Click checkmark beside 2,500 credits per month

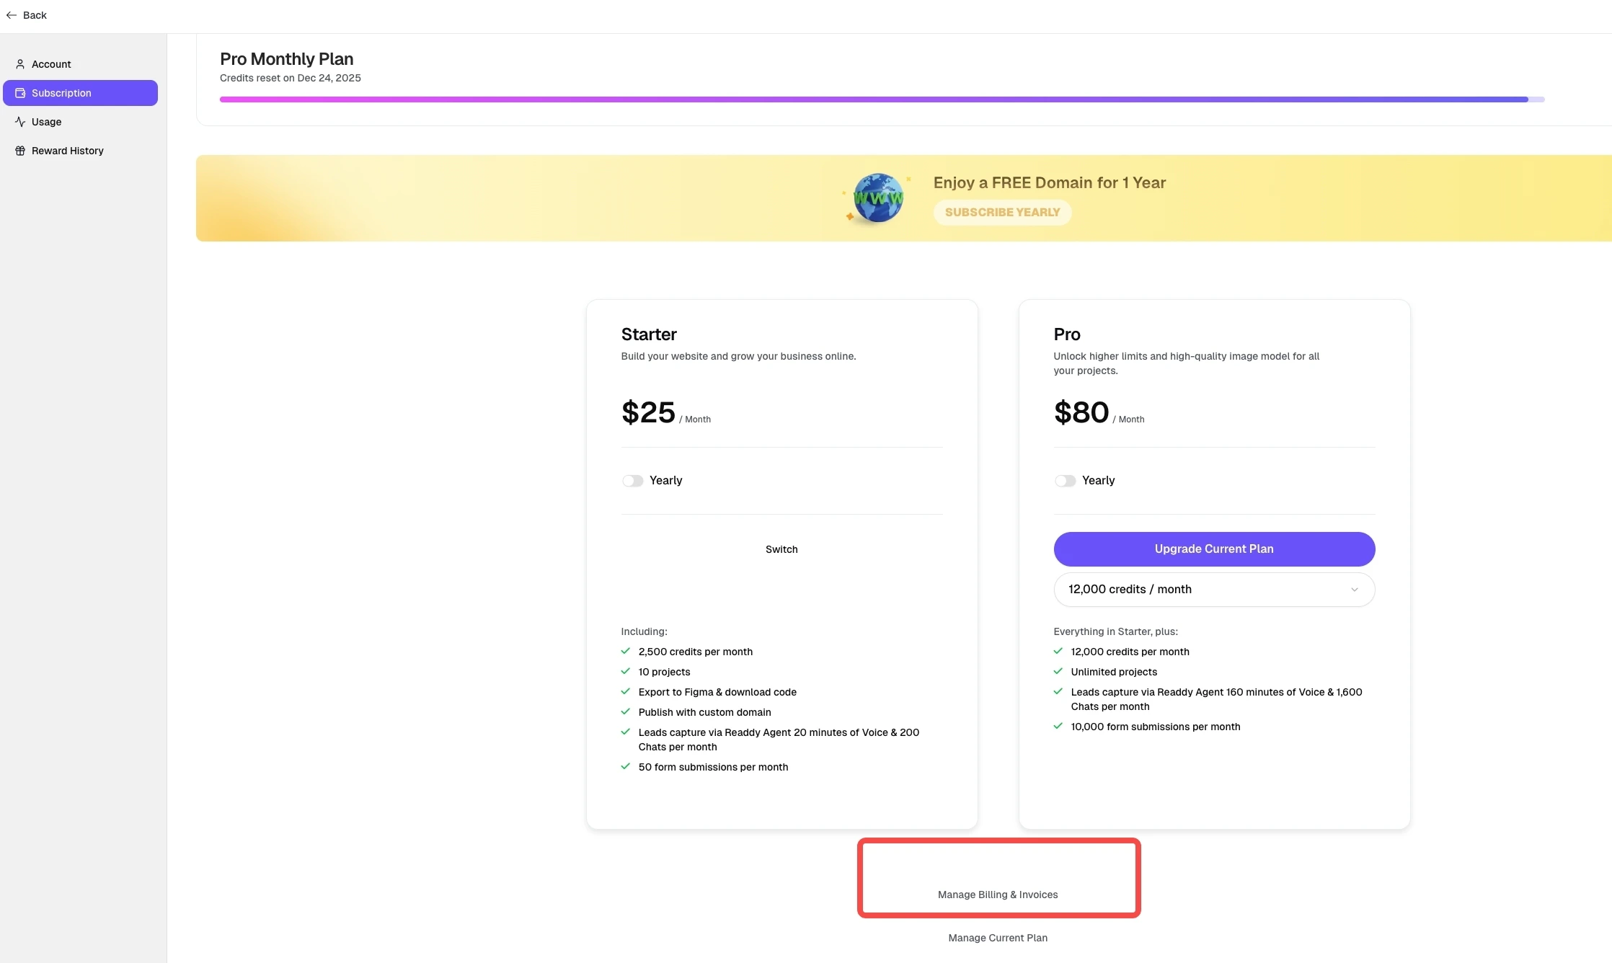(x=625, y=651)
